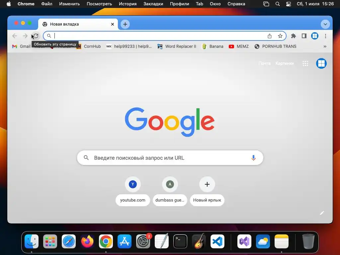Screen dimensions: 340x255
Task: Open Terminal from the Dock
Action: coord(180,241)
